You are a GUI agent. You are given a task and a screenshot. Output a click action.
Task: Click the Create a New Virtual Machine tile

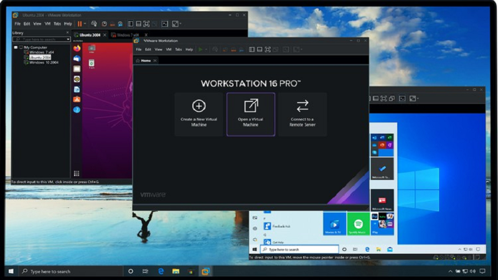[x=199, y=114]
